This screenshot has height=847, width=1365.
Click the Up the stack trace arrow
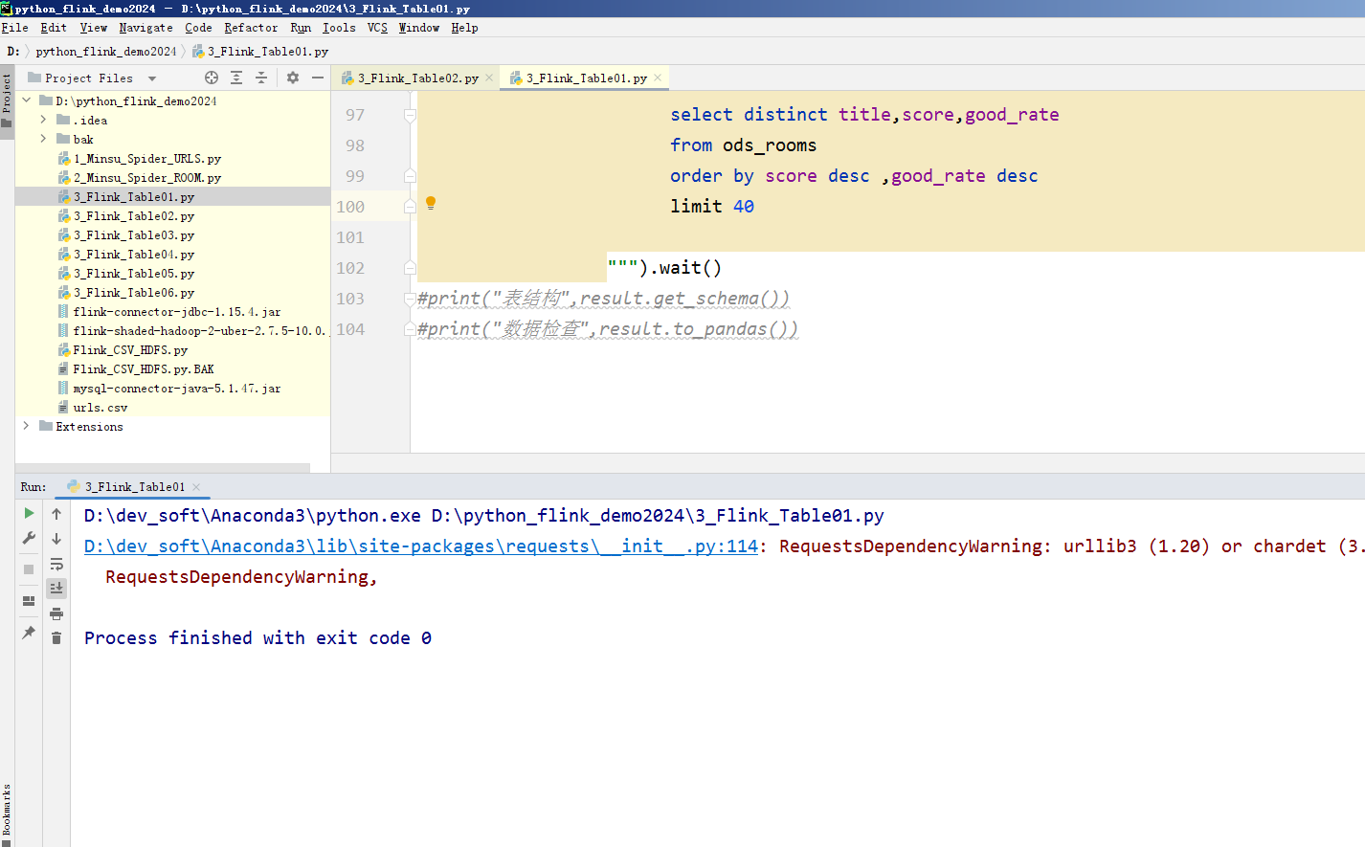point(56,514)
